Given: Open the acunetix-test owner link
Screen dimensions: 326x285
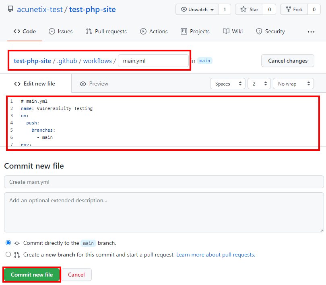Looking at the screenshot, I should (40, 9).
